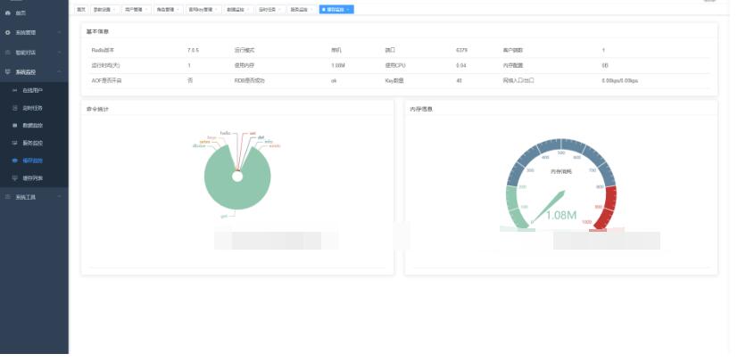Click the large green 'get' pie slice
738x362 pixels.
click(x=237, y=196)
